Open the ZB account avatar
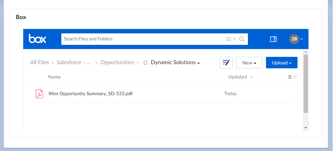This screenshot has height=151, width=333. [x=294, y=39]
